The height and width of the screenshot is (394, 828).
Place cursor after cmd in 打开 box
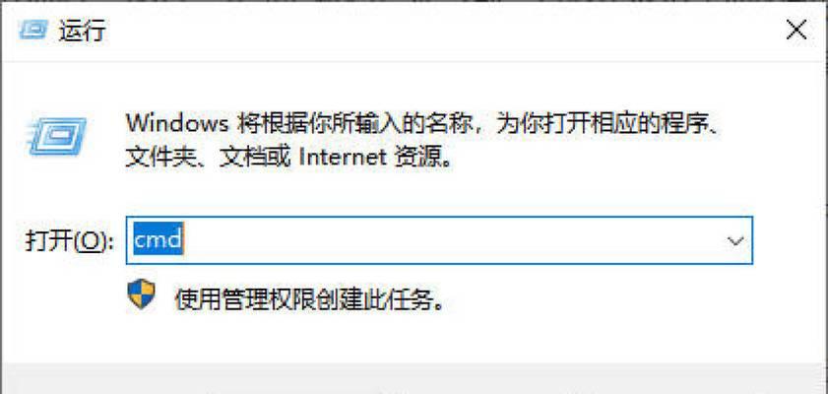(184, 241)
